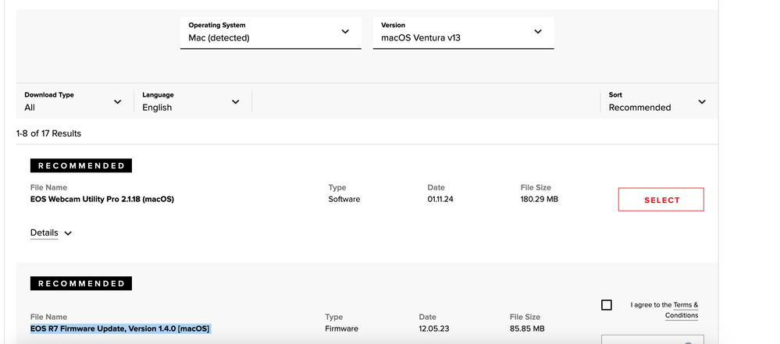
Task: Check the agree to Terms checkbox
Action: click(x=607, y=305)
